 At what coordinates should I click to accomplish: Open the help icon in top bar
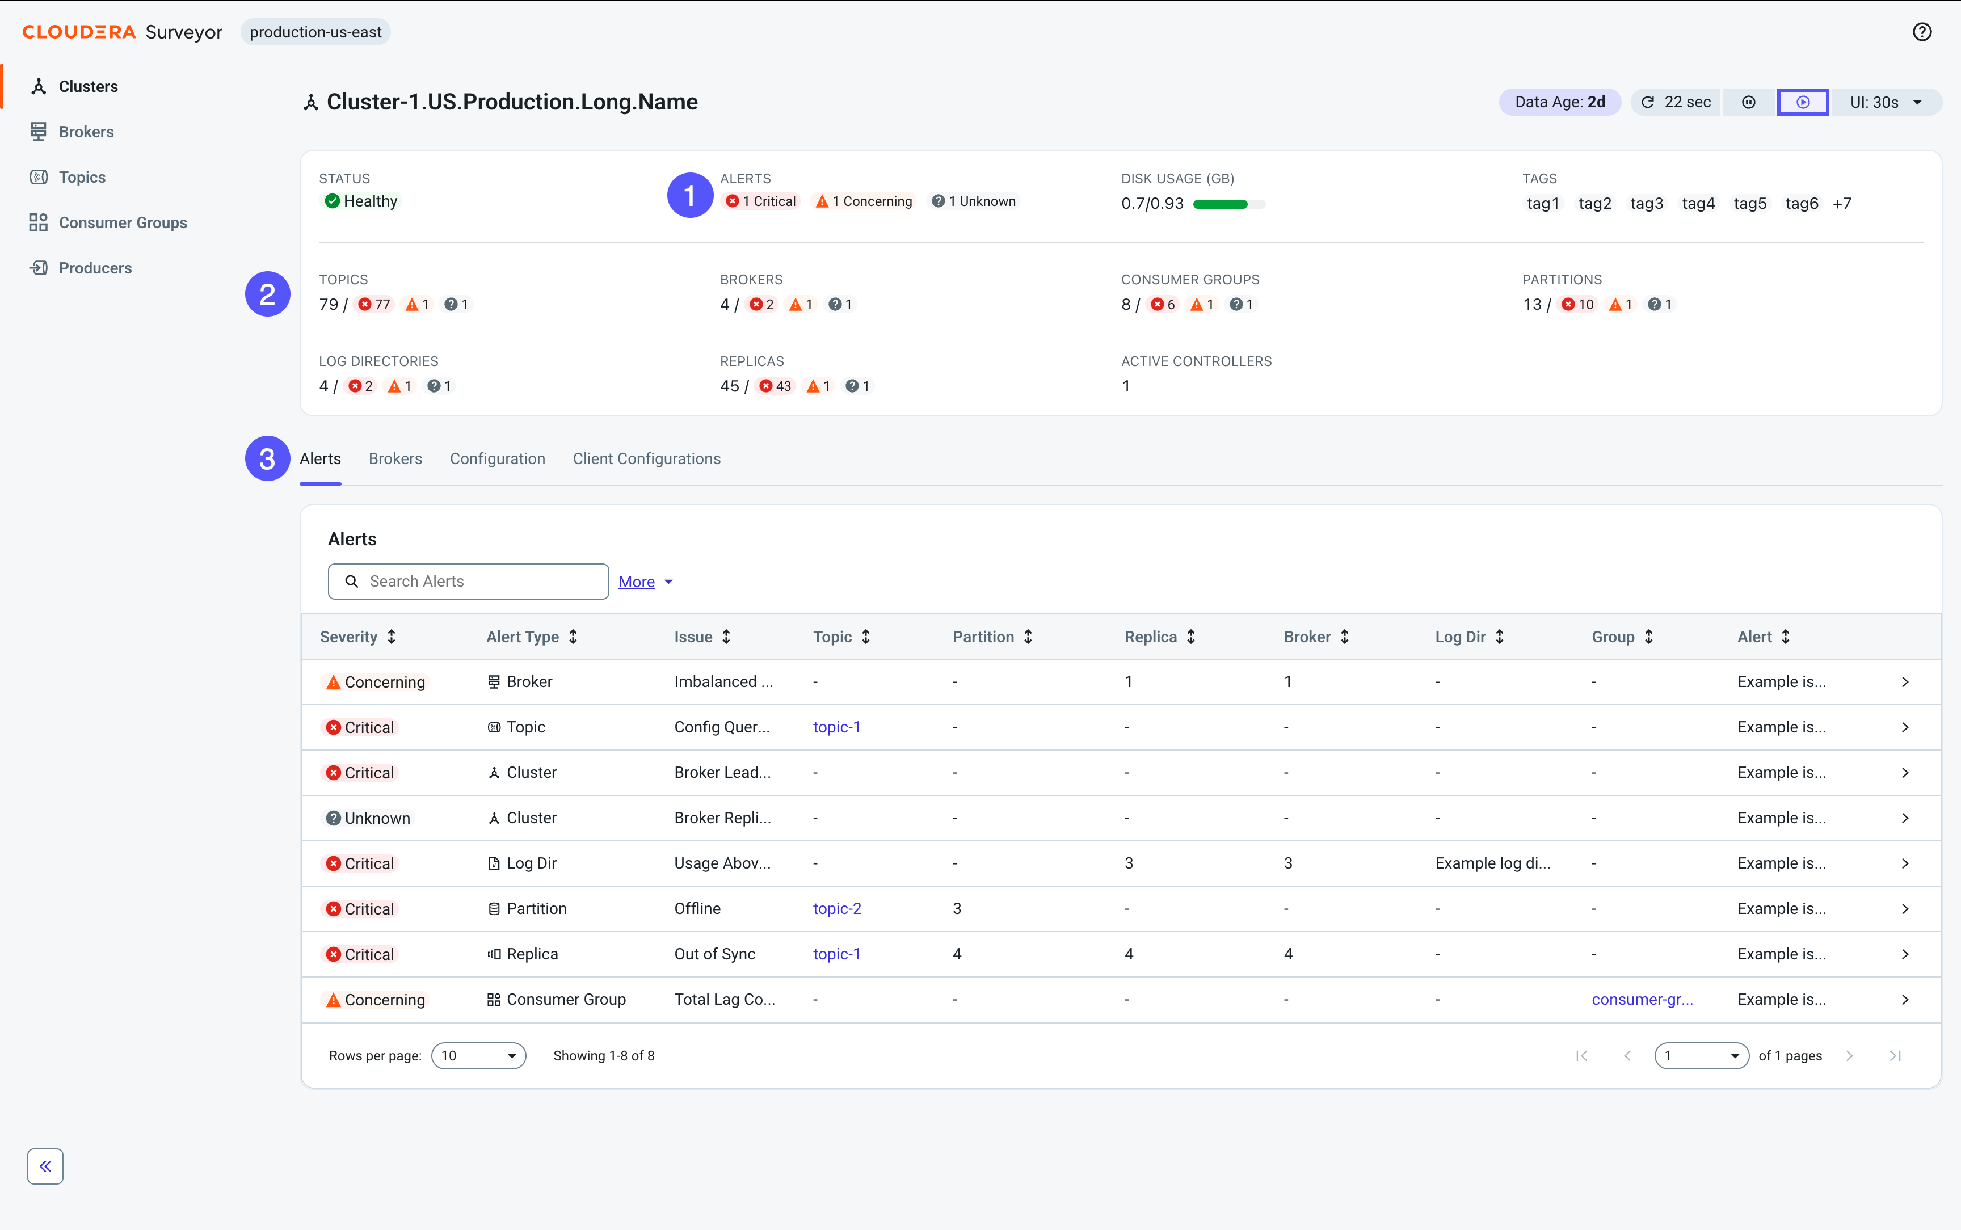pos(1921,32)
